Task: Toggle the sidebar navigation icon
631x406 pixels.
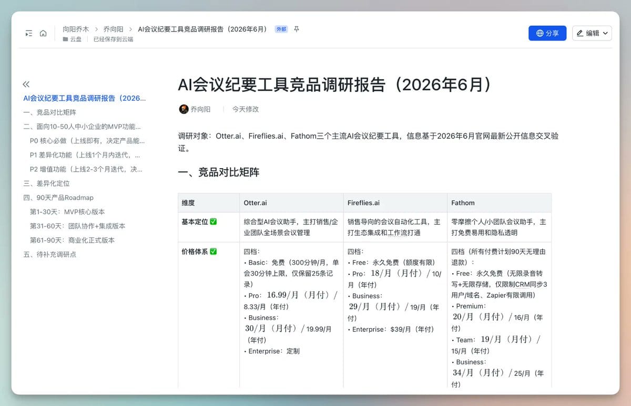Action: (x=29, y=33)
